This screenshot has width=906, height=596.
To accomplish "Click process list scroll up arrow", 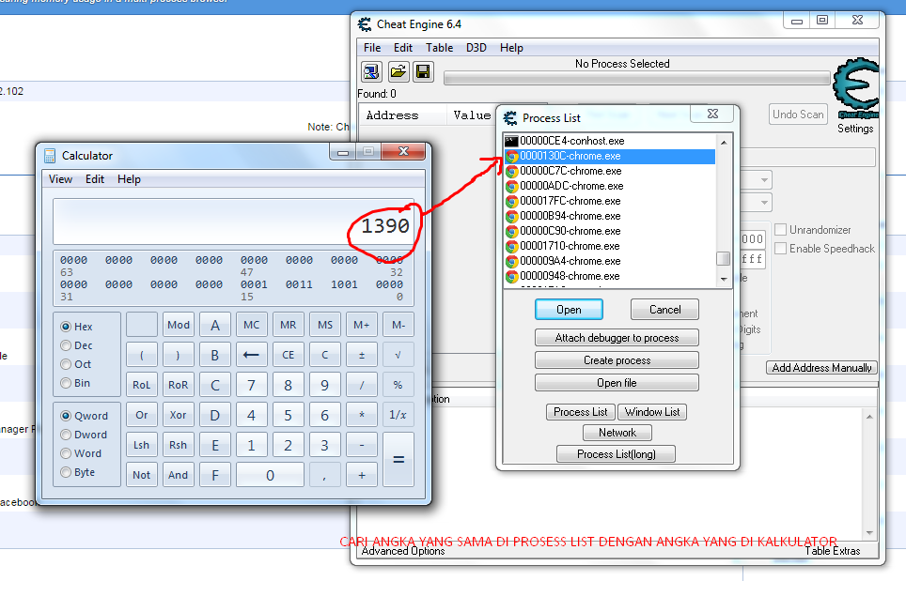I will [x=724, y=142].
